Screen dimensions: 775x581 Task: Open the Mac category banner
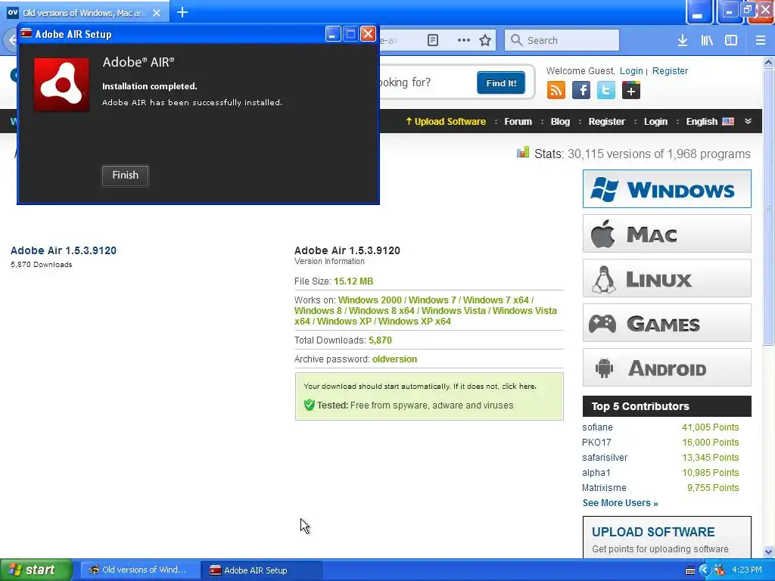(x=667, y=234)
